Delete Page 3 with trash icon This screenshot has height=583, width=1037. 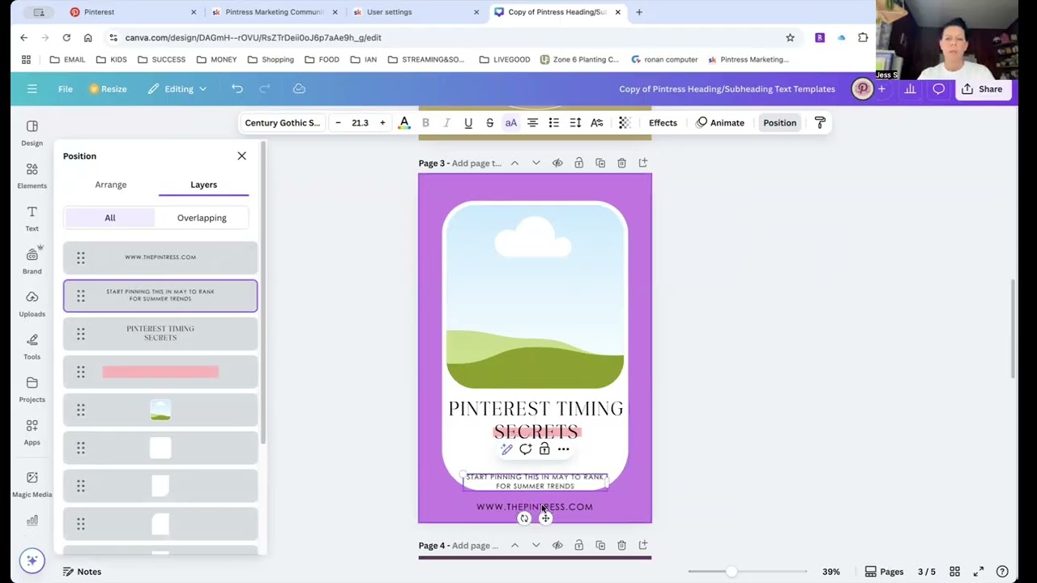tap(621, 164)
